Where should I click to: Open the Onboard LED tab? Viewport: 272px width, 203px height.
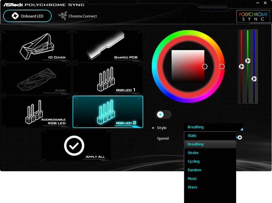click(x=28, y=16)
